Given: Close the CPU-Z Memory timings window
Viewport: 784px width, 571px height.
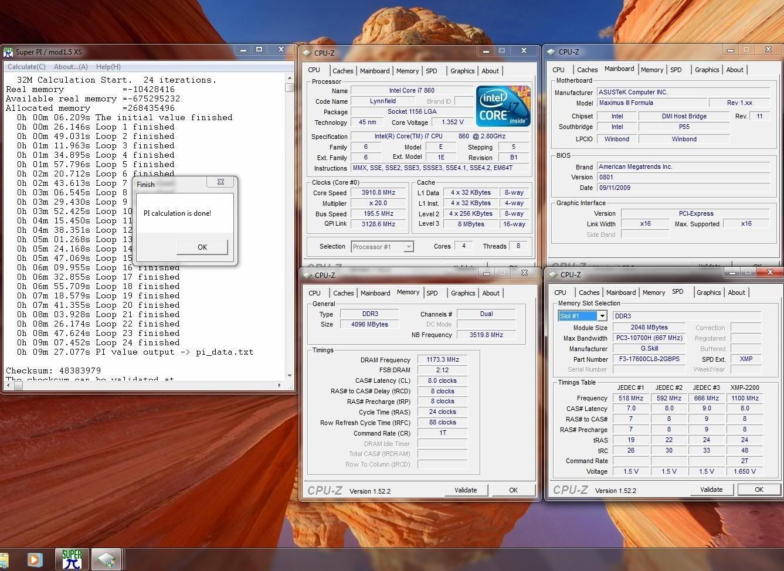Looking at the screenshot, I should click(524, 273).
